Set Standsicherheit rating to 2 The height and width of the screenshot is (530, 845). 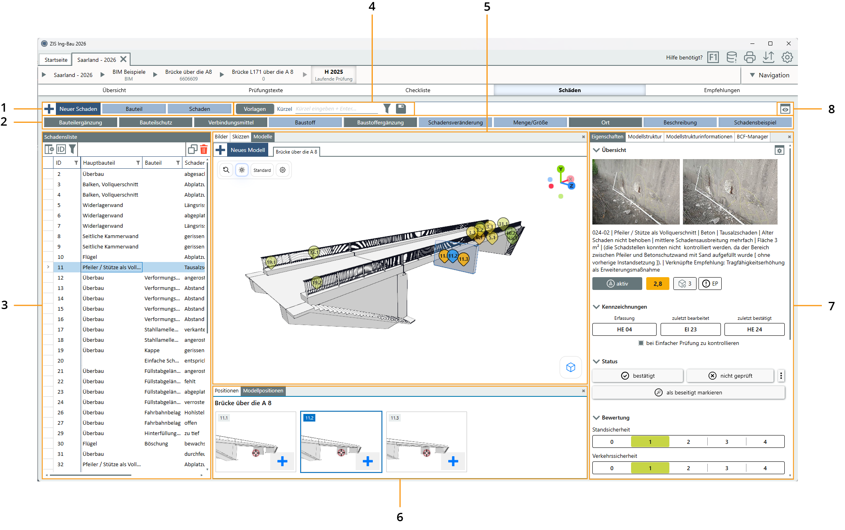688,441
